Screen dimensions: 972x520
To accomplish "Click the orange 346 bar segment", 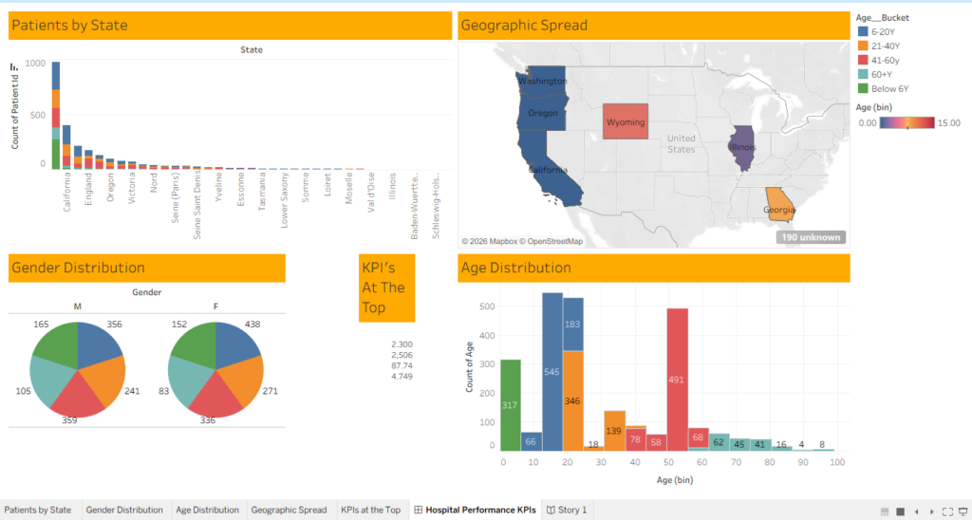I will coord(572,401).
